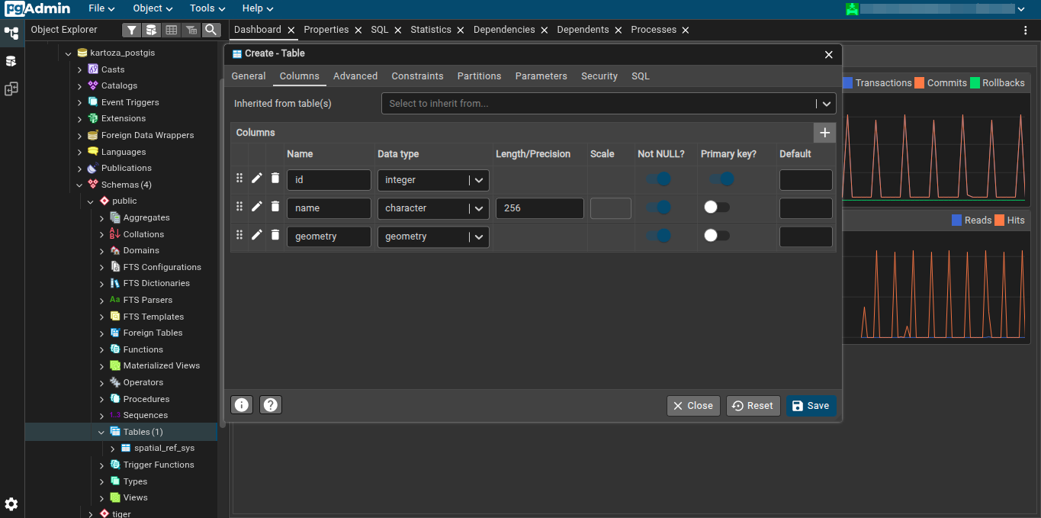Click the SQL help info icon in dialog
Image resolution: width=1041 pixels, height=518 pixels.
point(241,404)
